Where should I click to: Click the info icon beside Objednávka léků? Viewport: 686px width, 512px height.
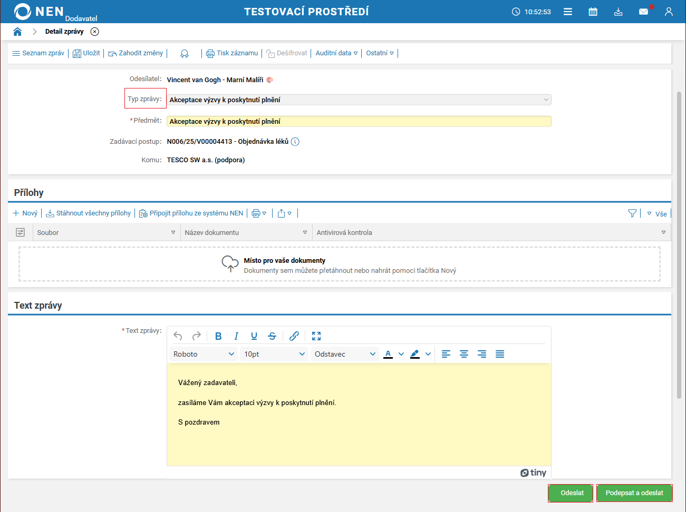click(295, 142)
